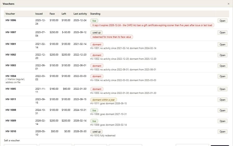Click the 'dormant' badge on HV-1004
This screenshot has height=146, width=233.
click(x=97, y=76)
